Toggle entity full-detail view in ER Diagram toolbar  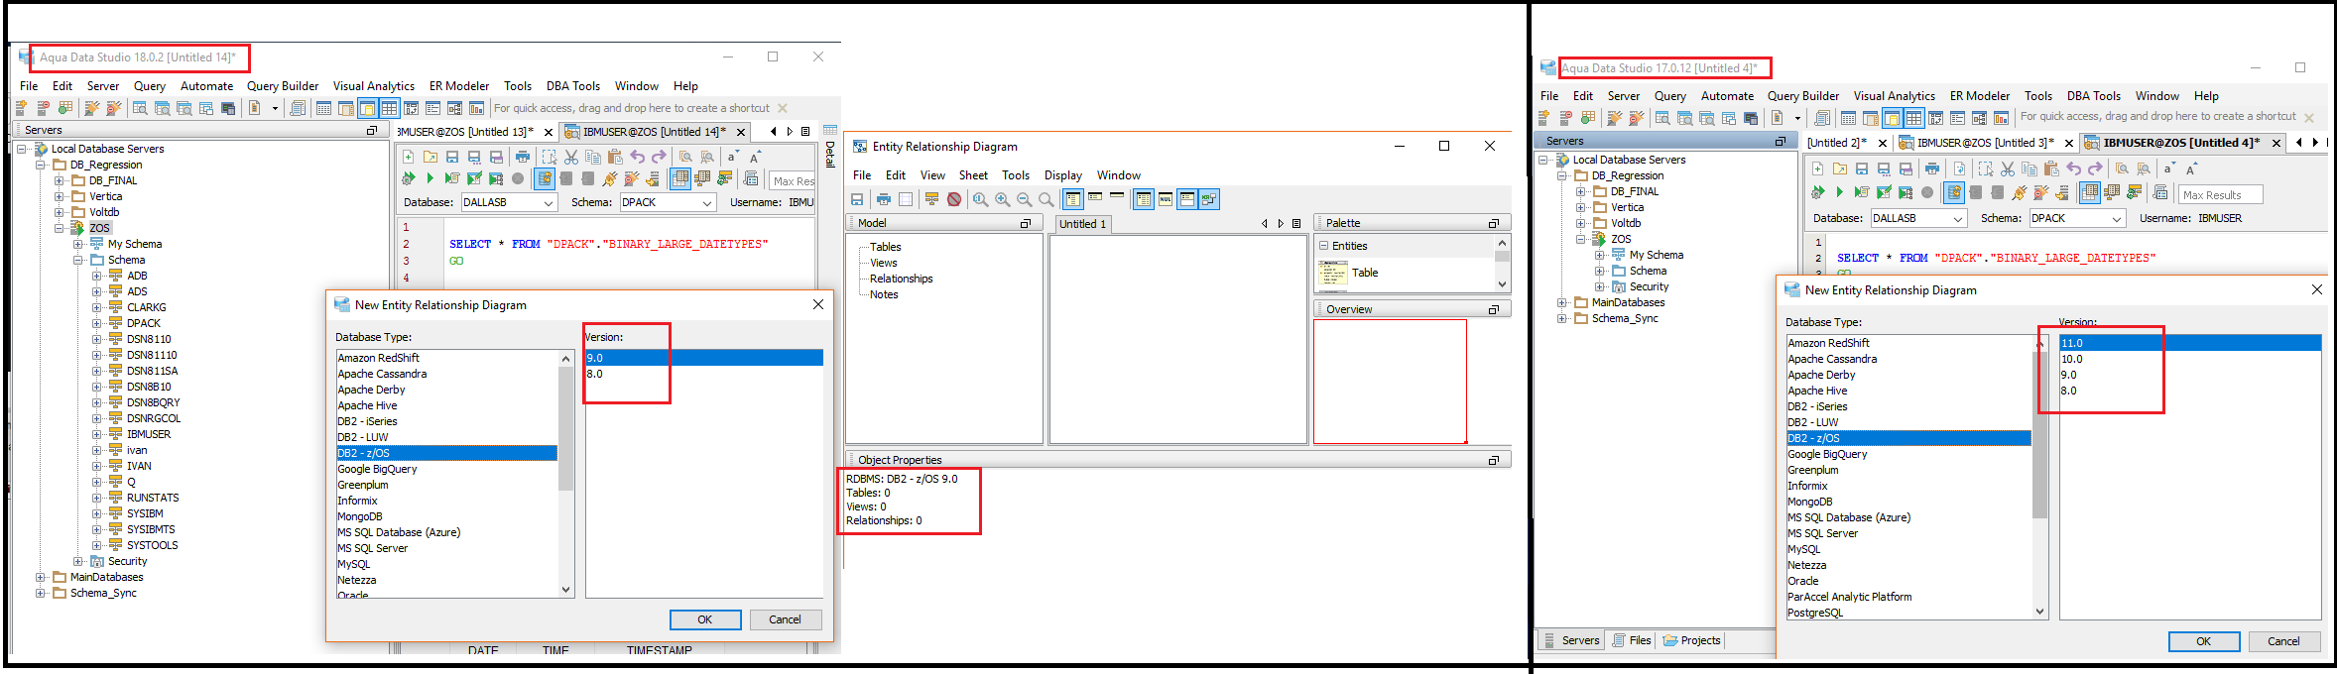coord(1073,199)
